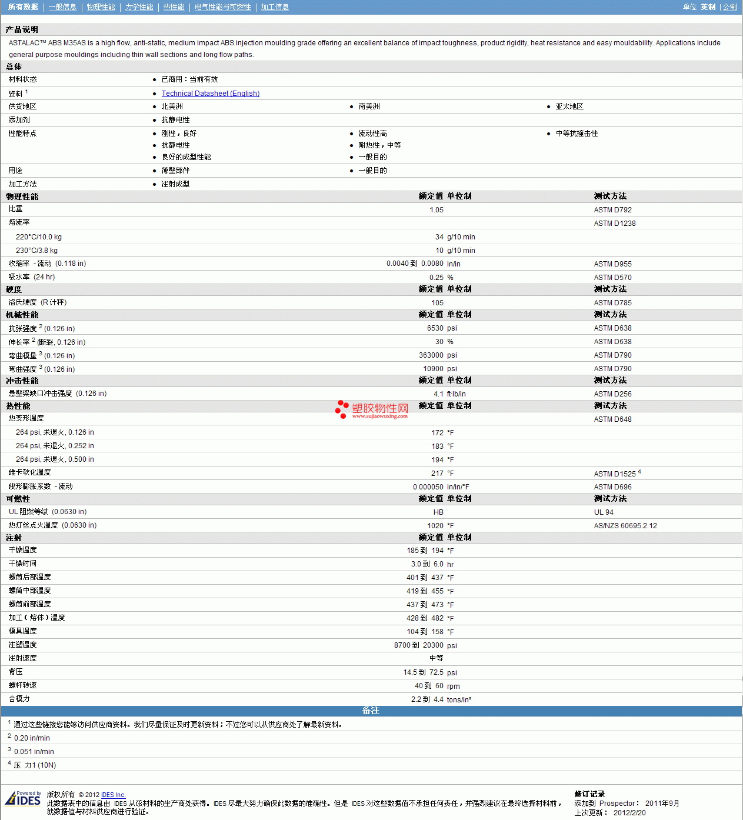Click the 亚太地区 region entry

(569, 106)
